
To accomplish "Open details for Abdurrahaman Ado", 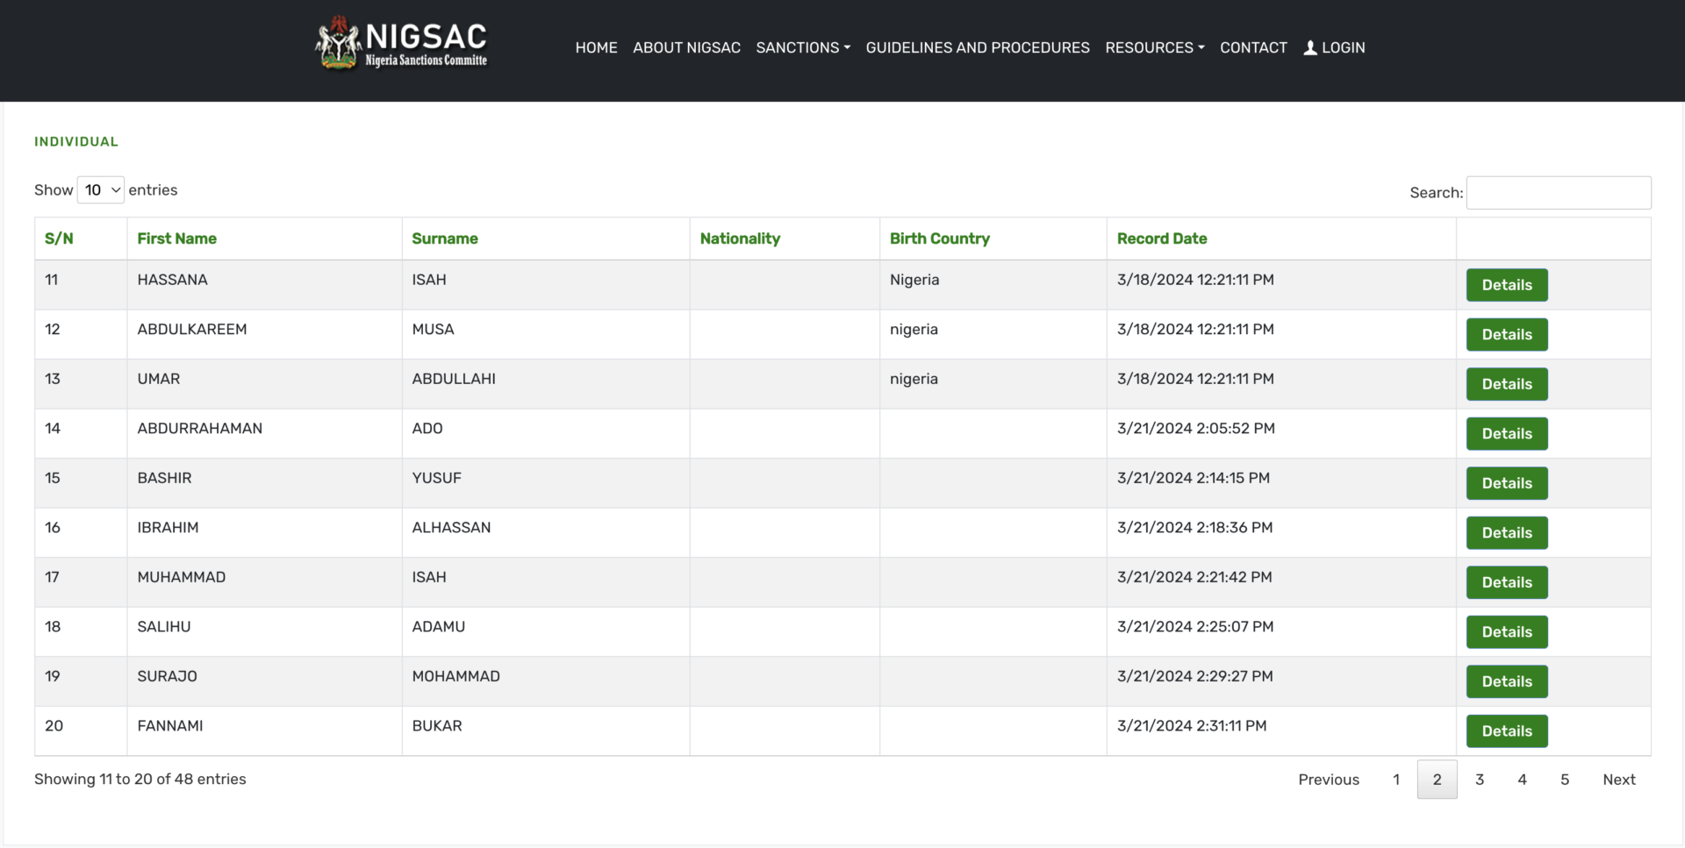I will [1506, 434].
